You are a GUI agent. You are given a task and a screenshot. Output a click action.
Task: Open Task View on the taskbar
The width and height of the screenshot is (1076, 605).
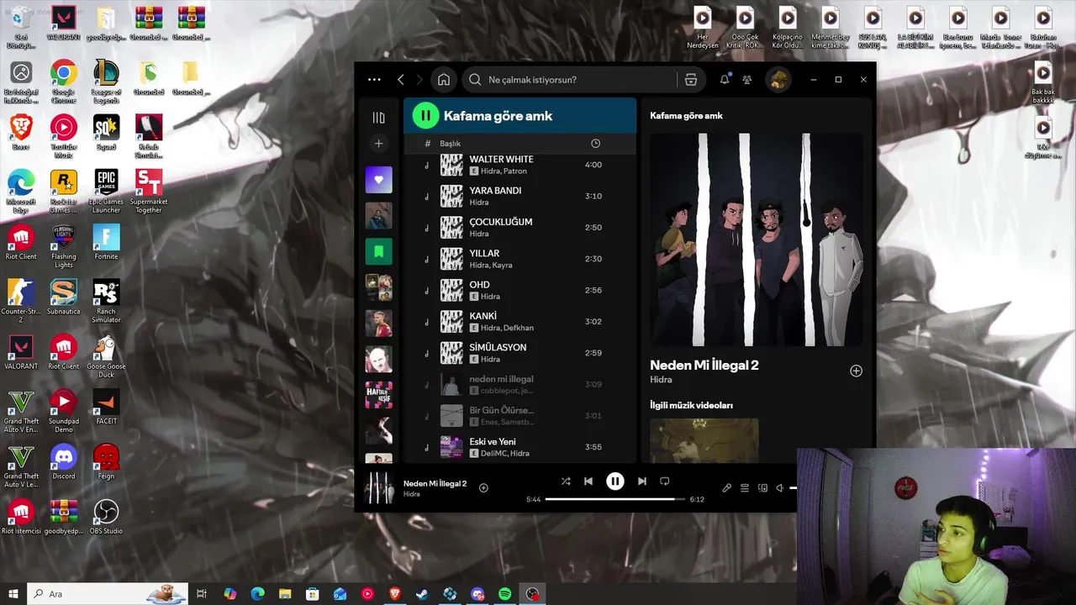(x=202, y=594)
